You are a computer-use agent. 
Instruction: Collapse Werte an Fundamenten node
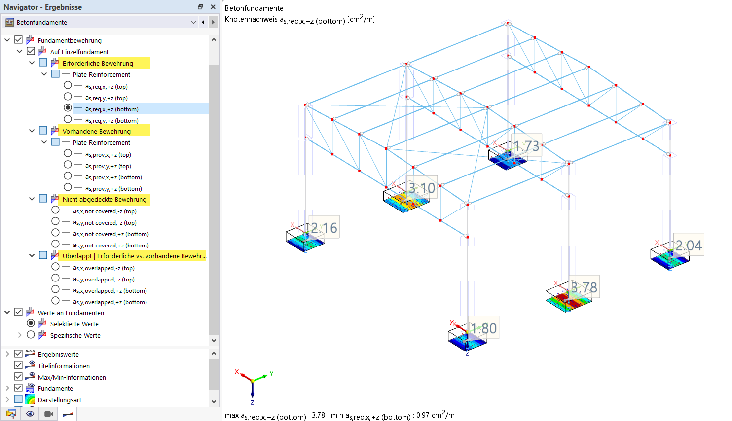(x=7, y=312)
